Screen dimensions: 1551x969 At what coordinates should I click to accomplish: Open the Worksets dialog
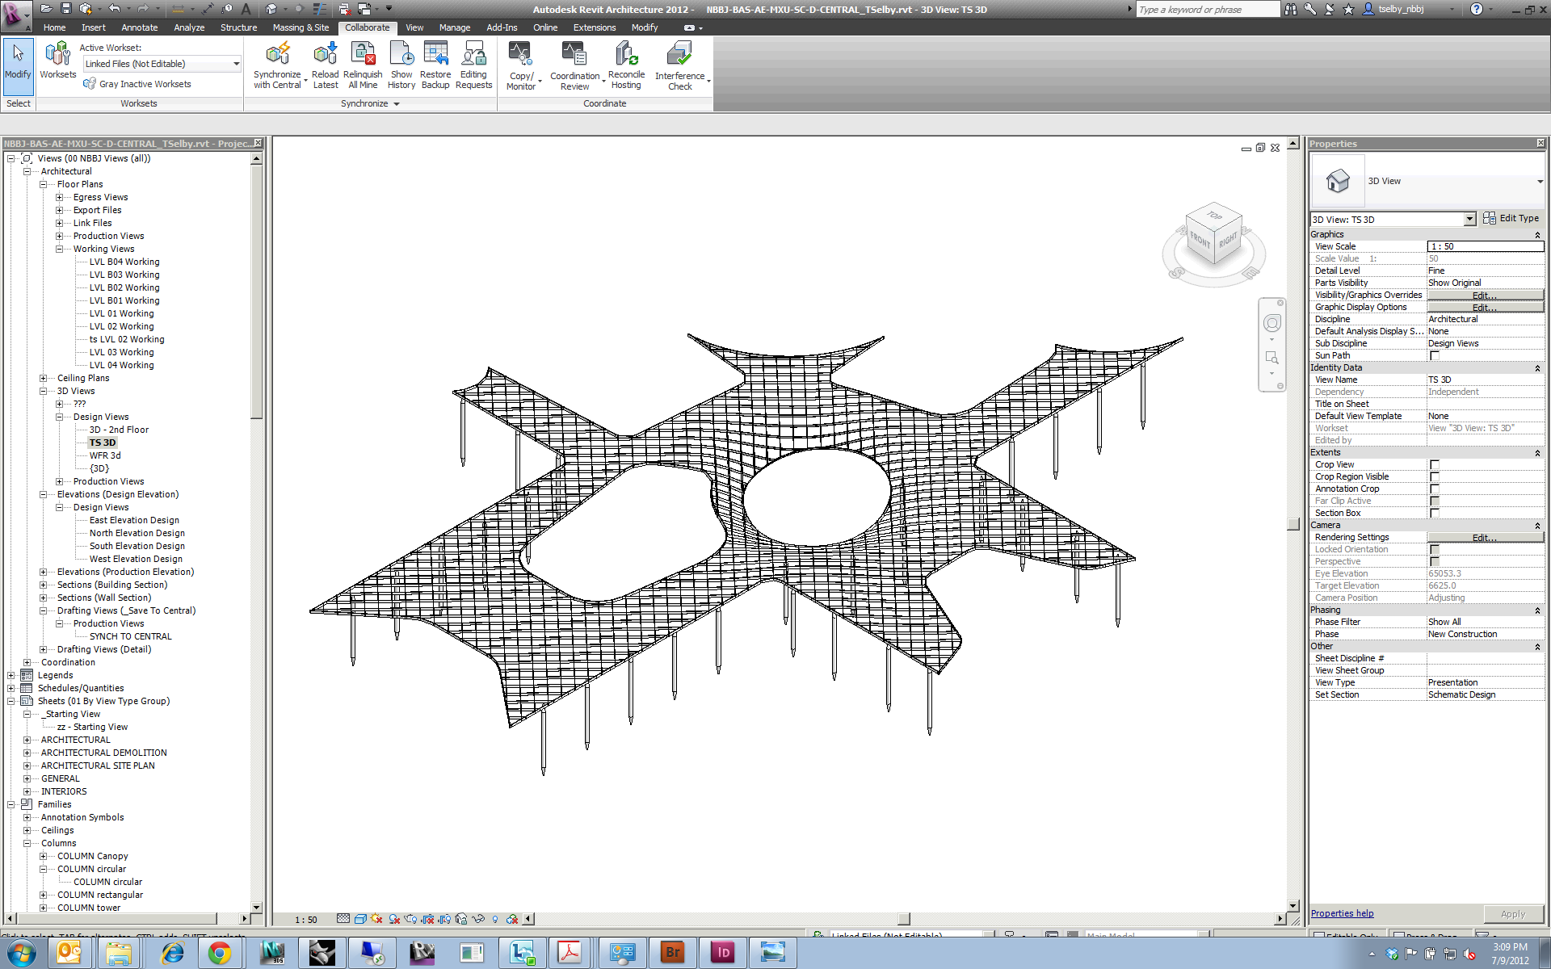58,61
